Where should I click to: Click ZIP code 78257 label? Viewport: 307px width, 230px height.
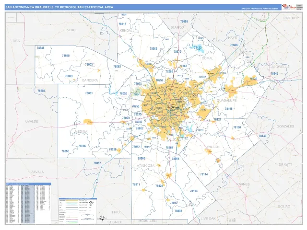(159, 80)
